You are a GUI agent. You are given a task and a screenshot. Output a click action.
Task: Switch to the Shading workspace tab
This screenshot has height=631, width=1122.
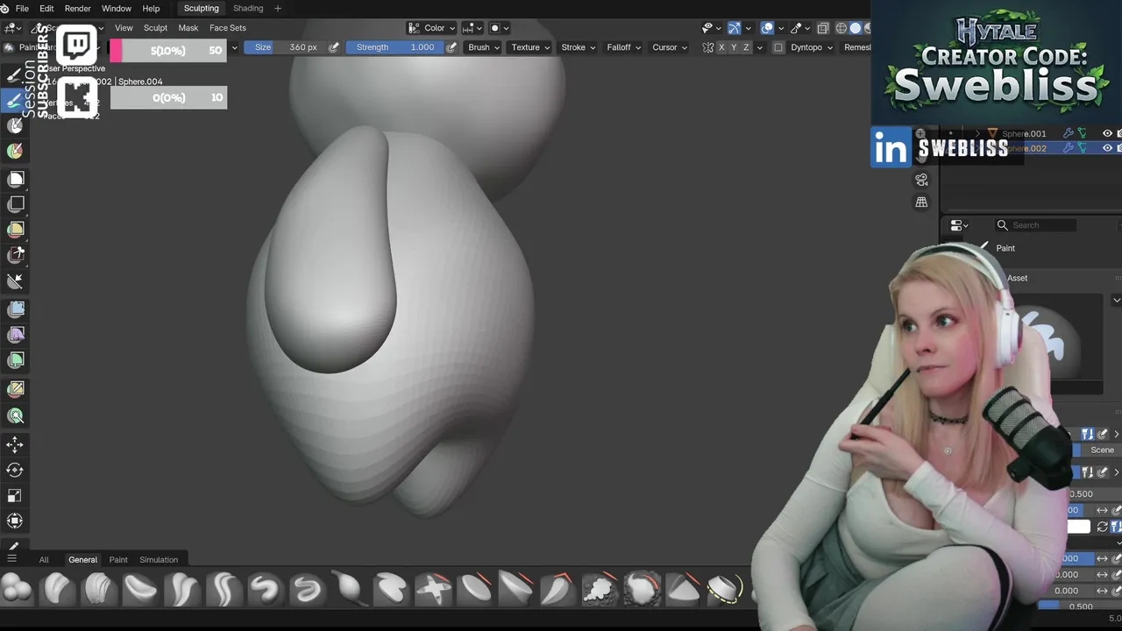pos(248,9)
